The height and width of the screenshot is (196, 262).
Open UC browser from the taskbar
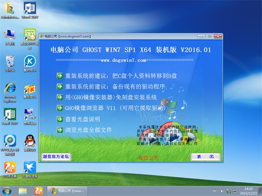click(x=38, y=191)
